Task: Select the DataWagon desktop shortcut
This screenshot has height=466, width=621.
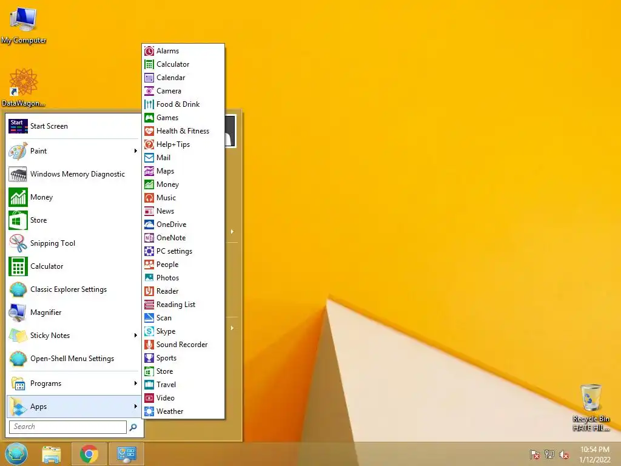Action: (x=24, y=87)
